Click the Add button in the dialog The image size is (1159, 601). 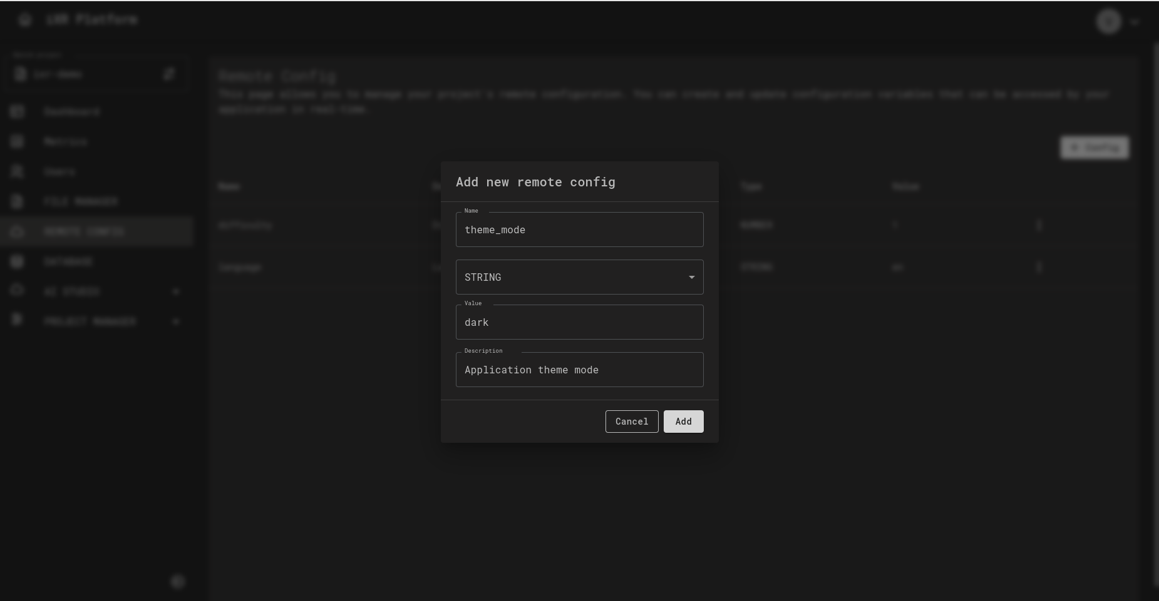[x=683, y=422]
